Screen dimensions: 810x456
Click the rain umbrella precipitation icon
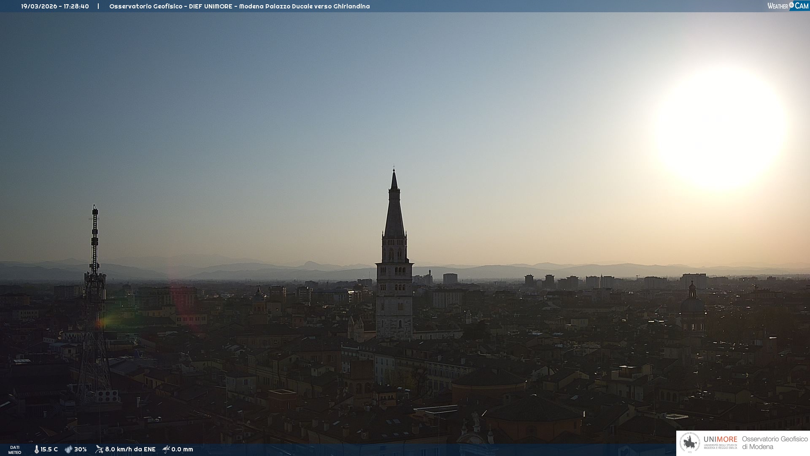[x=166, y=449]
